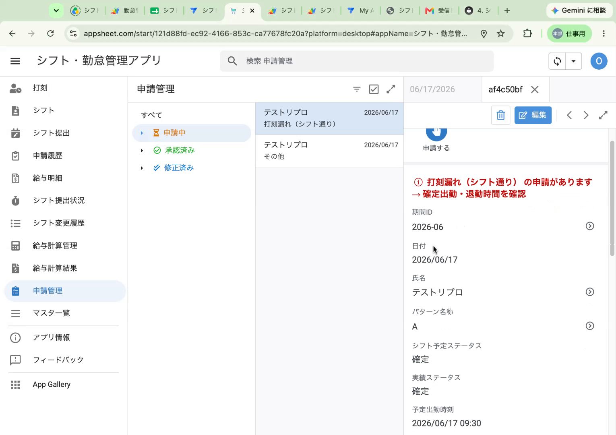Open the user account avatar
This screenshot has height=435, width=616.
599,61
